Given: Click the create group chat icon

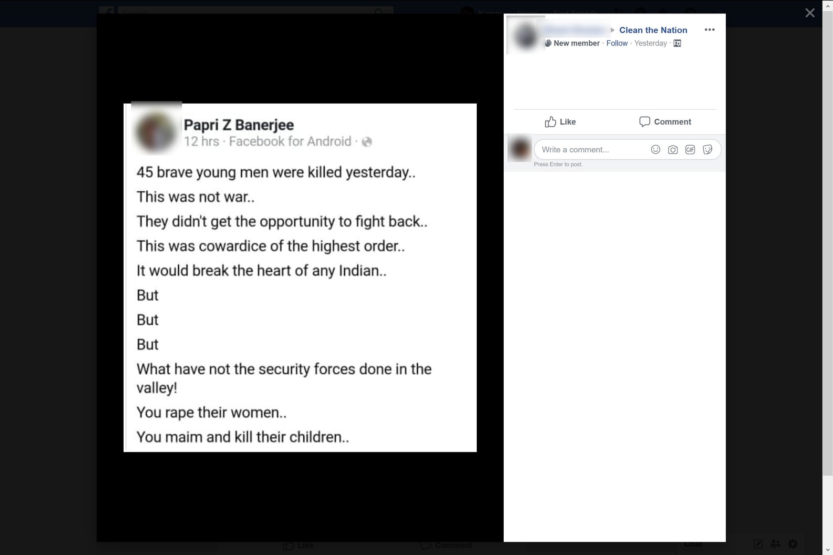Looking at the screenshot, I should tap(775, 544).
